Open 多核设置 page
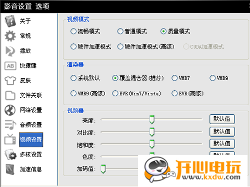Screen dimensions: 250x187 click(31, 155)
